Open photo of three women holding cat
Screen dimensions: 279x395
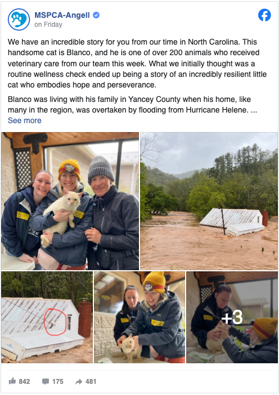pyautogui.click(x=70, y=201)
